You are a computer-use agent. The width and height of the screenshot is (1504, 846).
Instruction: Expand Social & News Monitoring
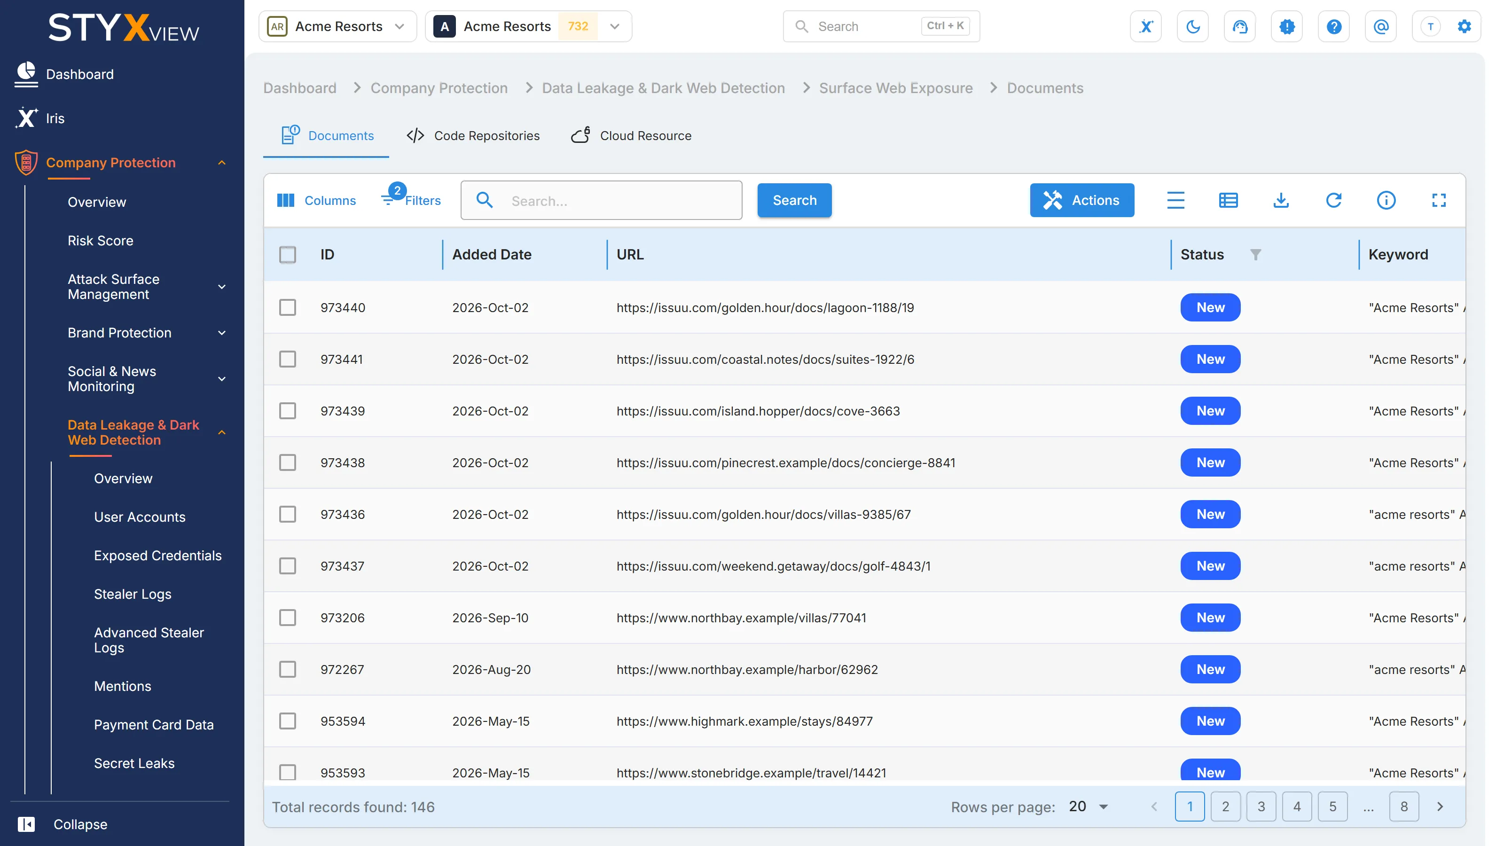pyautogui.click(x=222, y=379)
